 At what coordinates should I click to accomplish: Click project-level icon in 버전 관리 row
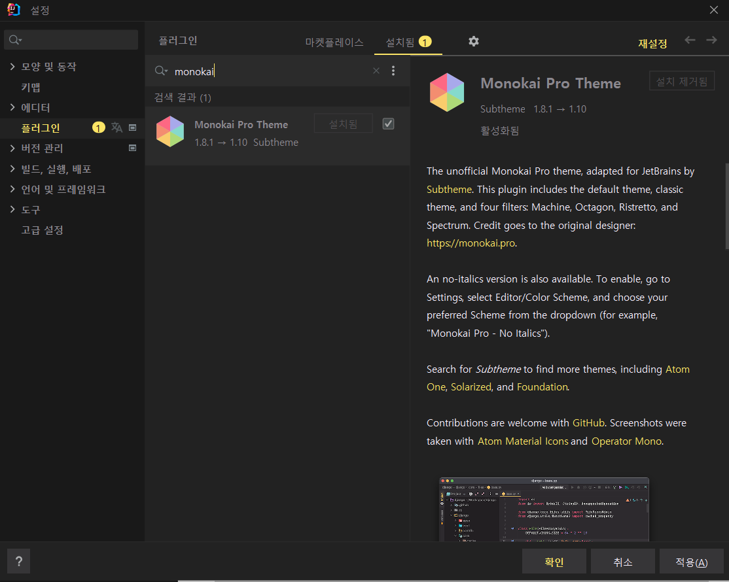pyautogui.click(x=132, y=148)
